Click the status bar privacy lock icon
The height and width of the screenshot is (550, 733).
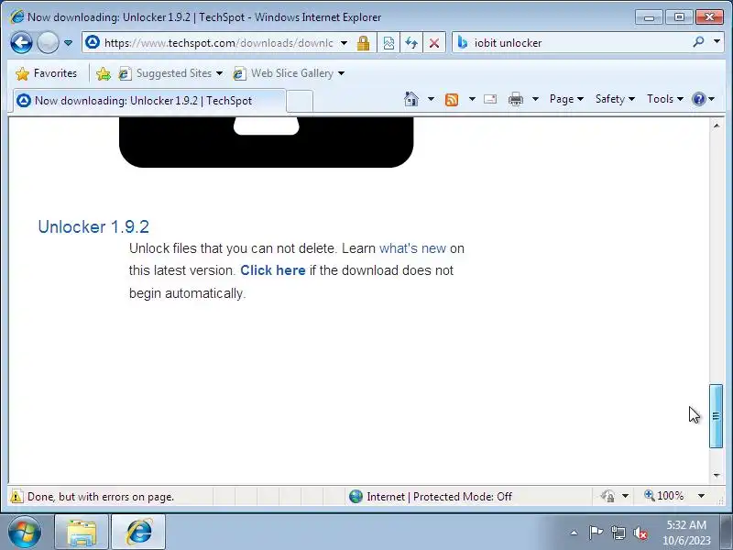click(608, 496)
